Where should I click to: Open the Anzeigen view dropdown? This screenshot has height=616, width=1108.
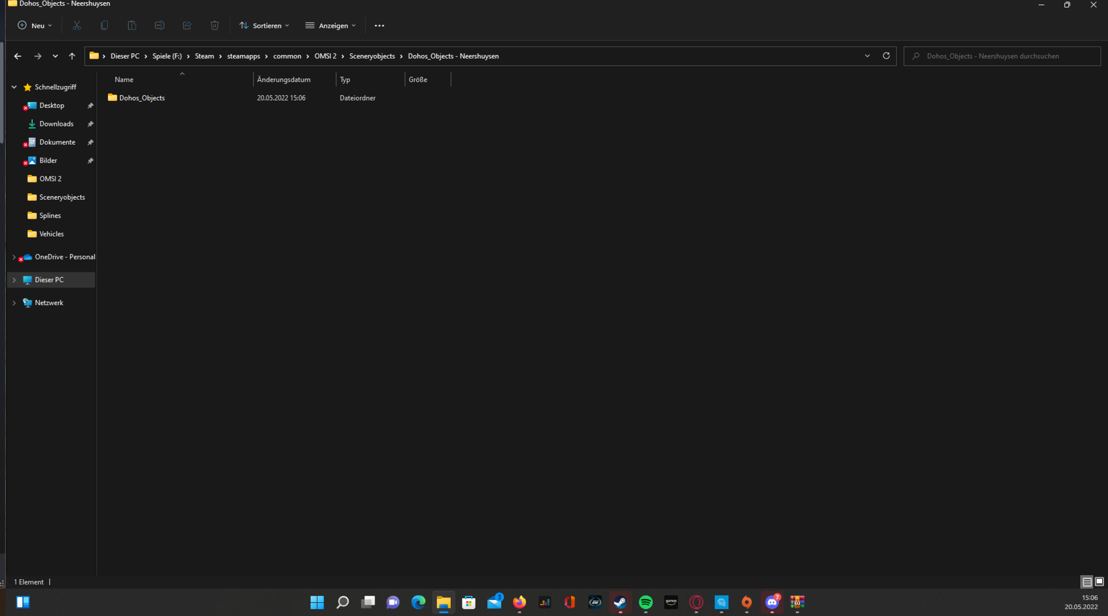[x=331, y=25]
